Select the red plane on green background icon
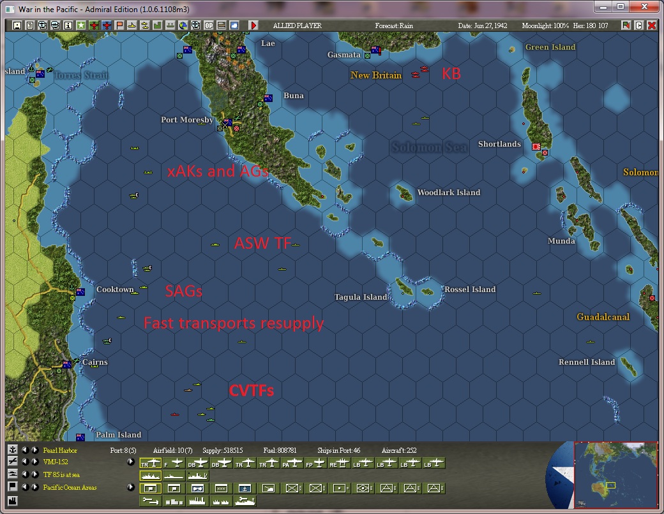This screenshot has width=664, height=514. pos(94,26)
